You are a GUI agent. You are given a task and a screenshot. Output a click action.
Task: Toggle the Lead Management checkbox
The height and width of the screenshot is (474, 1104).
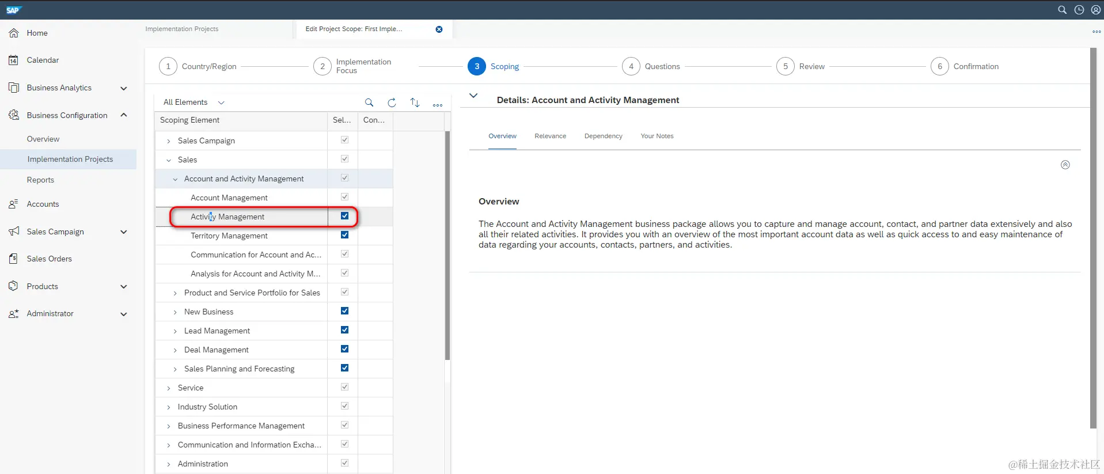pos(344,330)
